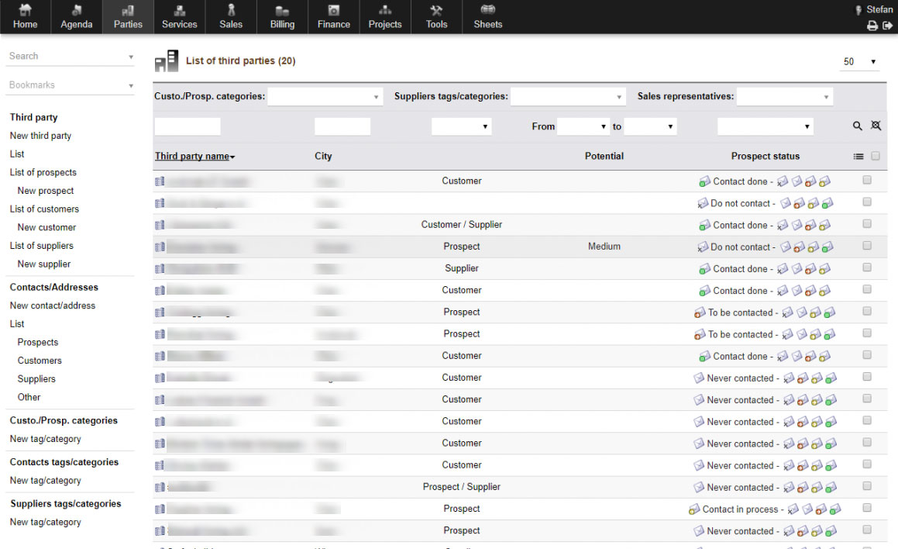
Task: Open Sales representatives filter dropdown
Action: click(x=784, y=96)
